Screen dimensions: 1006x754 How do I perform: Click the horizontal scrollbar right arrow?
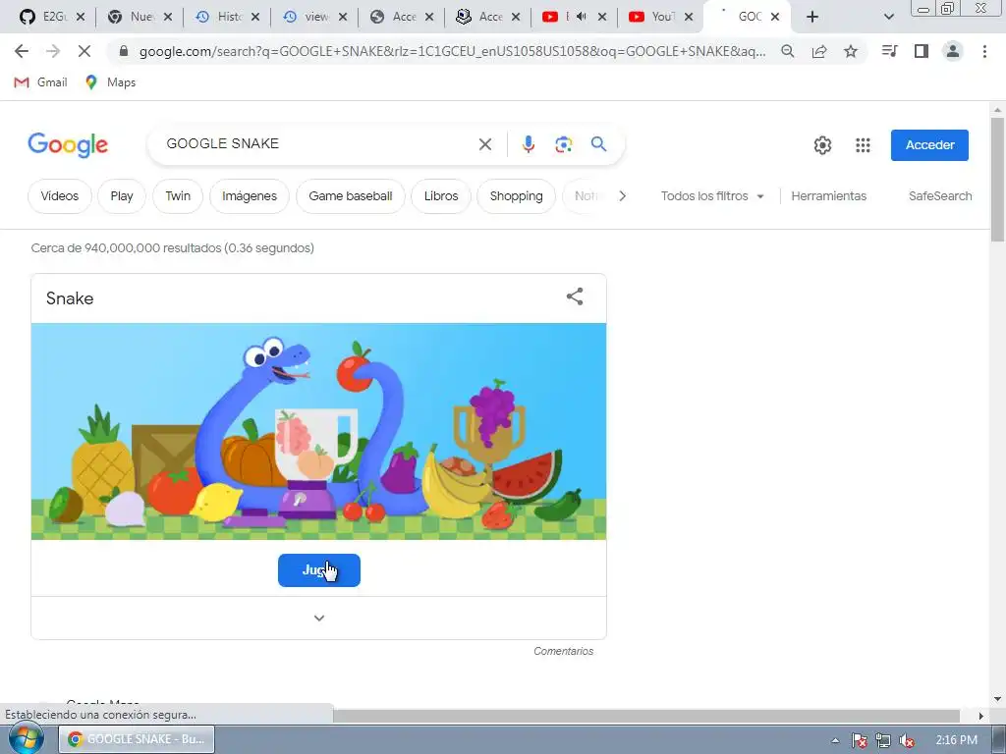click(981, 716)
